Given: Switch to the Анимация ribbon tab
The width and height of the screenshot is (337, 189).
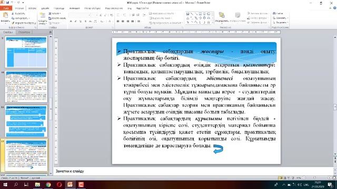Looking at the screenshot, I should (x=74, y=8).
